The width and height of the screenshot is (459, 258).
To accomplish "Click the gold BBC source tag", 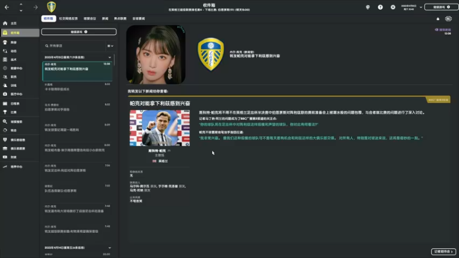I will pos(438,100).
